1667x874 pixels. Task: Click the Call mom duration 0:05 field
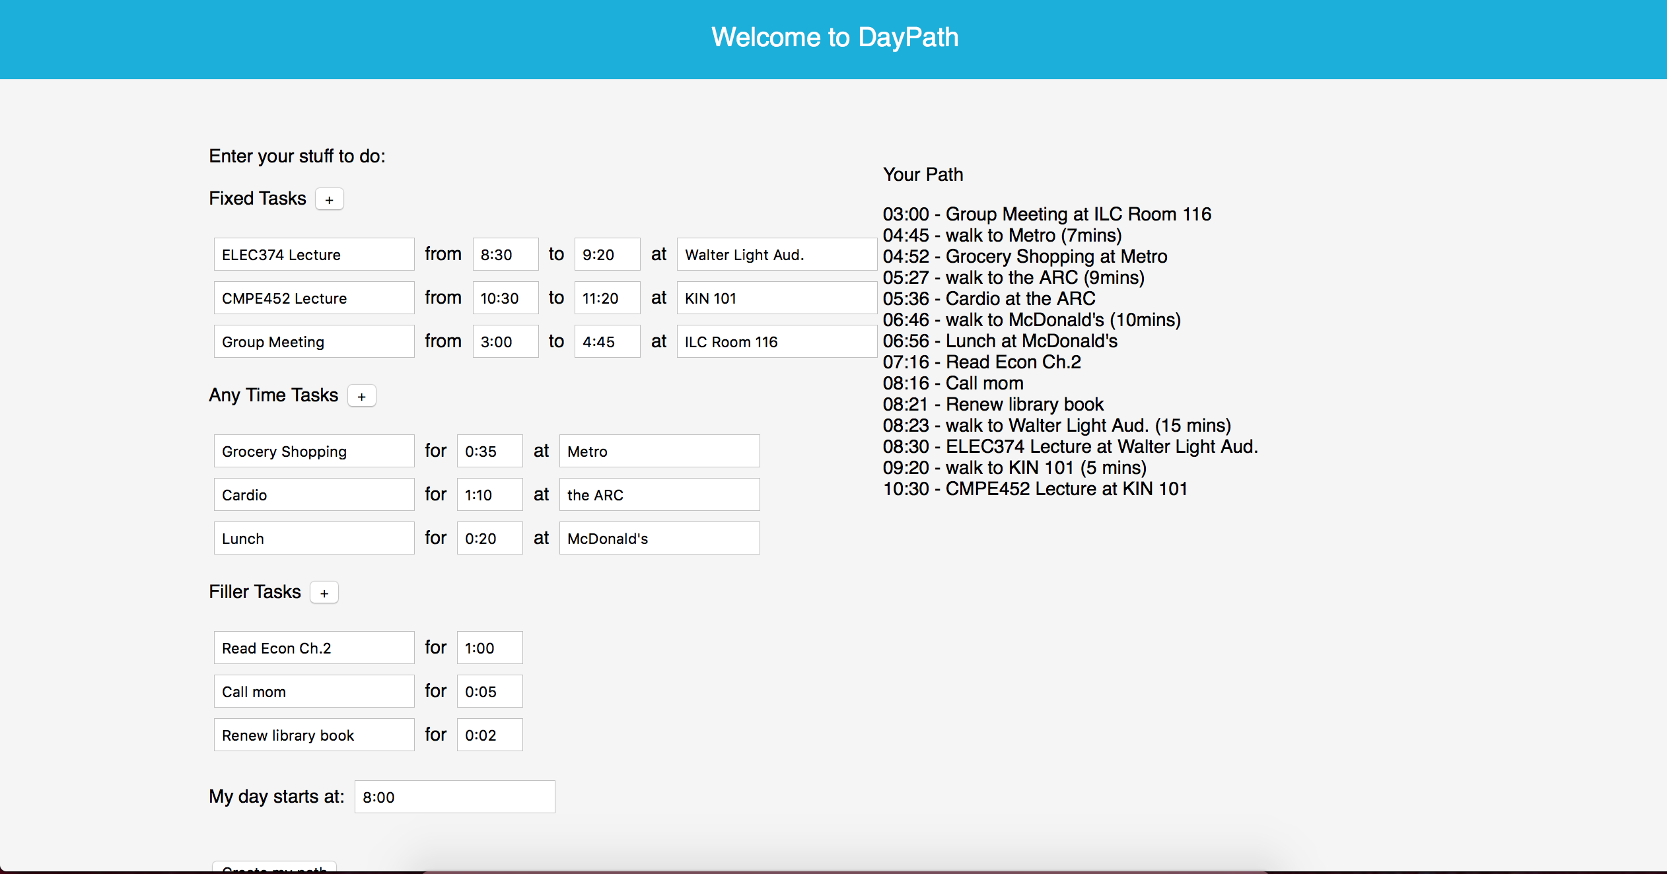[x=489, y=692]
